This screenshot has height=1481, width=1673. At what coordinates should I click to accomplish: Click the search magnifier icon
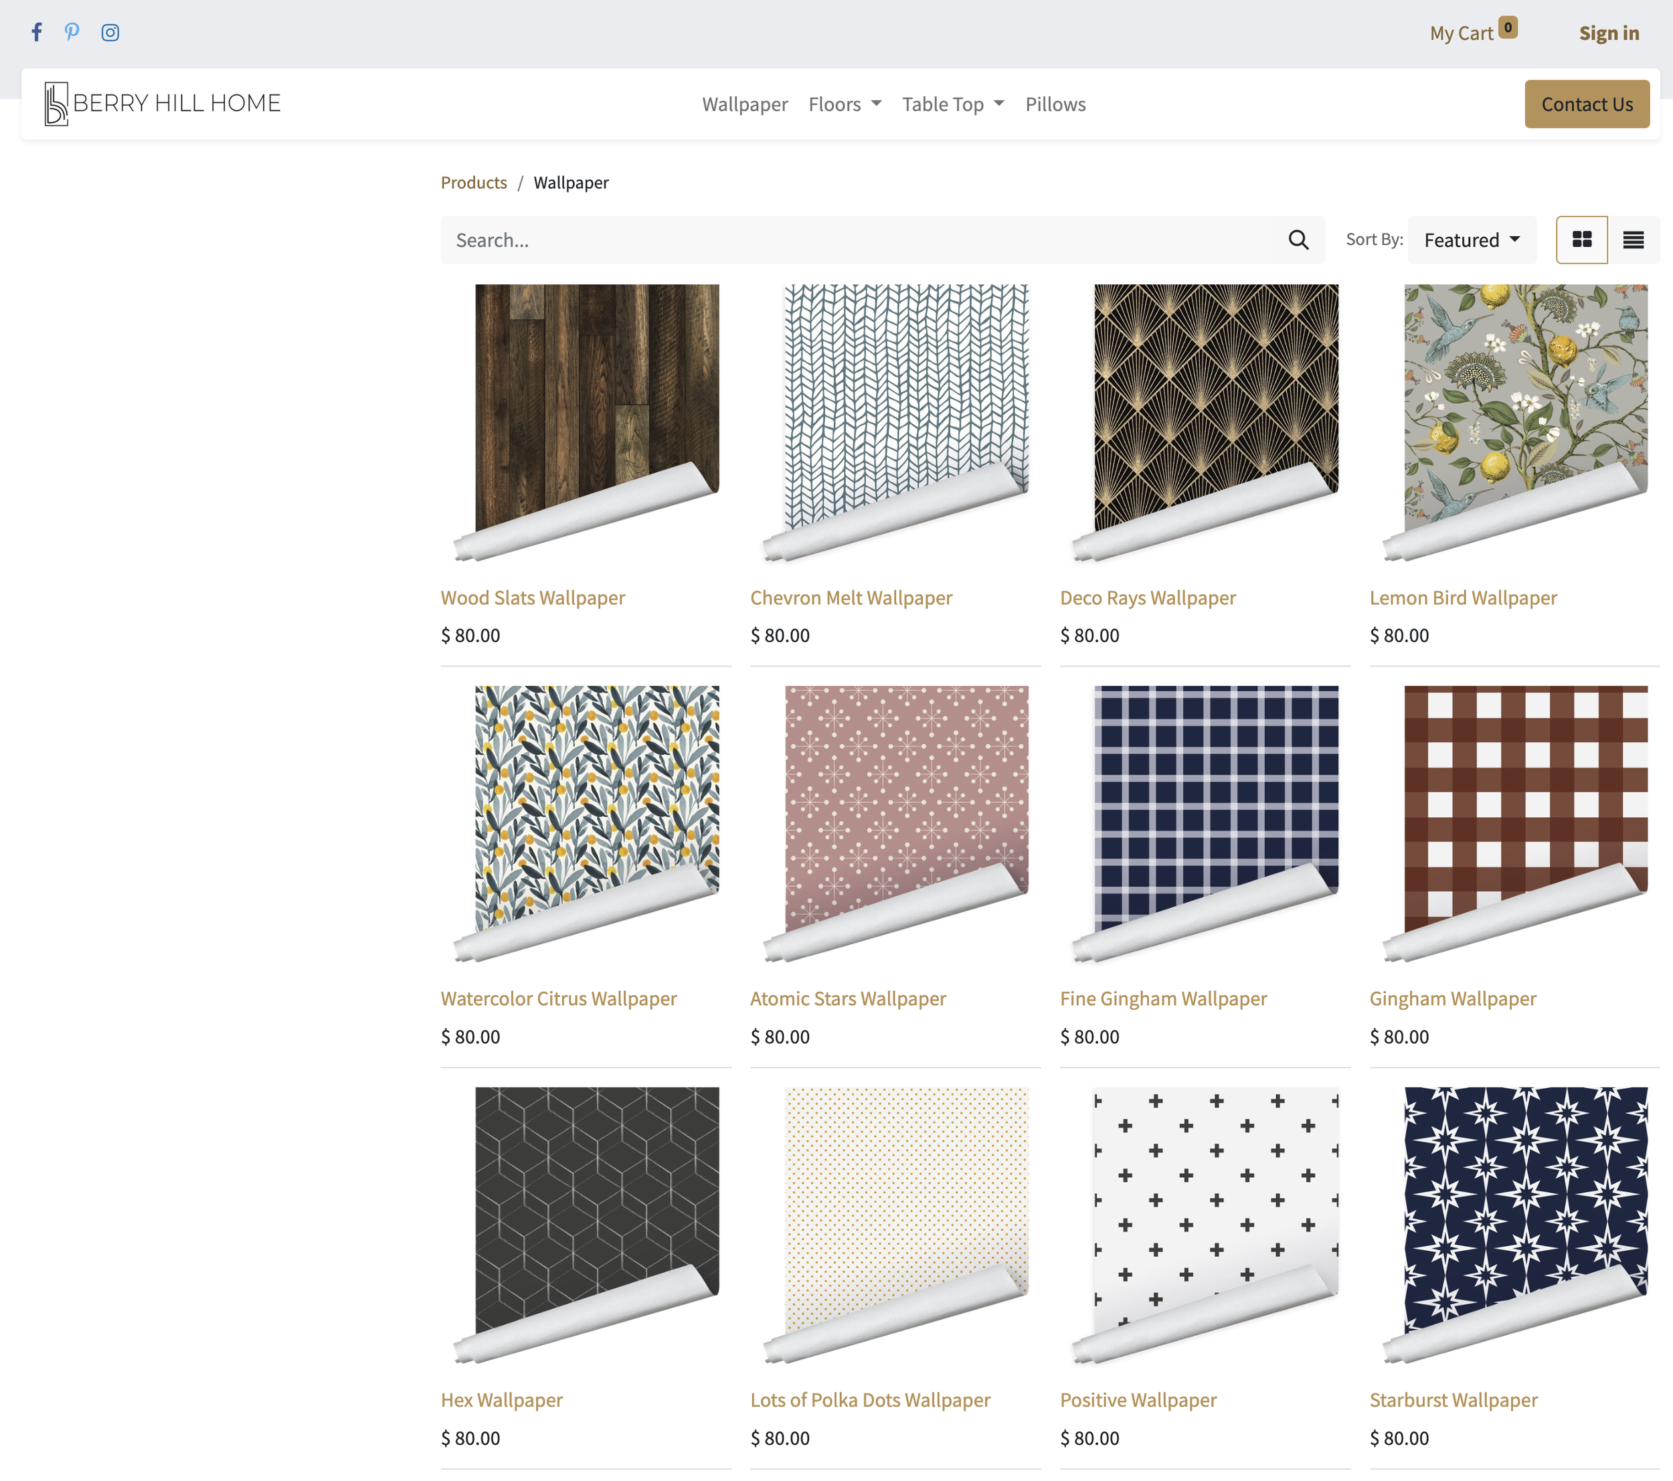coord(1298,240)
